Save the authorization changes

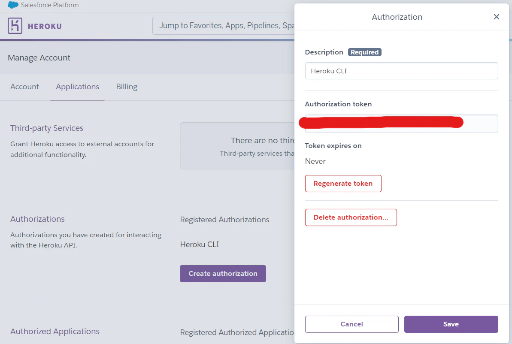[451, 324]
